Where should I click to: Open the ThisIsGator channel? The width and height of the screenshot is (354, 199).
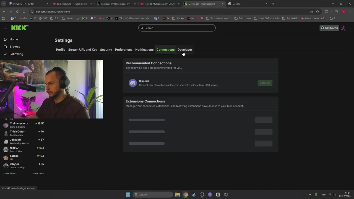click(24, 133)
